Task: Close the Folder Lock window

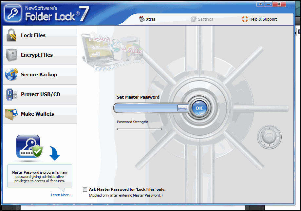Action: coord(279,4)
